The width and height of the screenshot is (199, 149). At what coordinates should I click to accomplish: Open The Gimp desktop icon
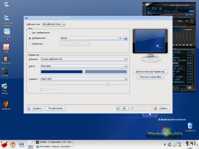point(5,89)
